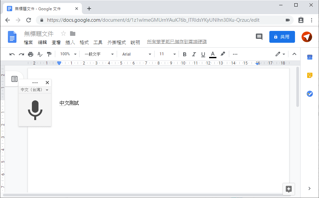Close the voice typing panel

tap(47, 83)
